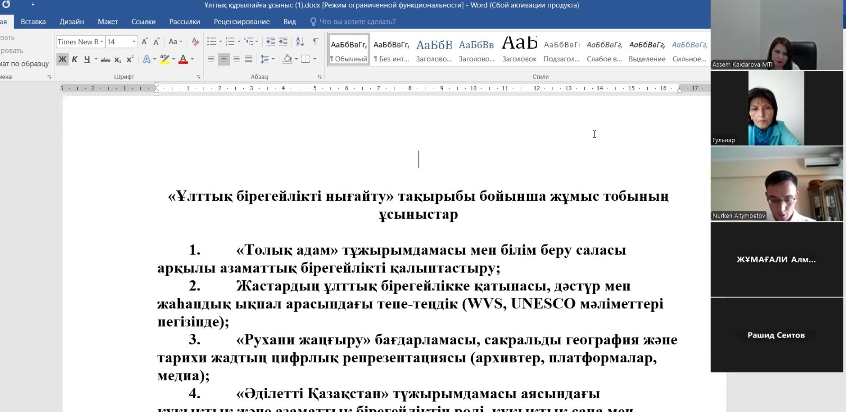Toggle strikethrough (abc) formatting

coord(105,60)
